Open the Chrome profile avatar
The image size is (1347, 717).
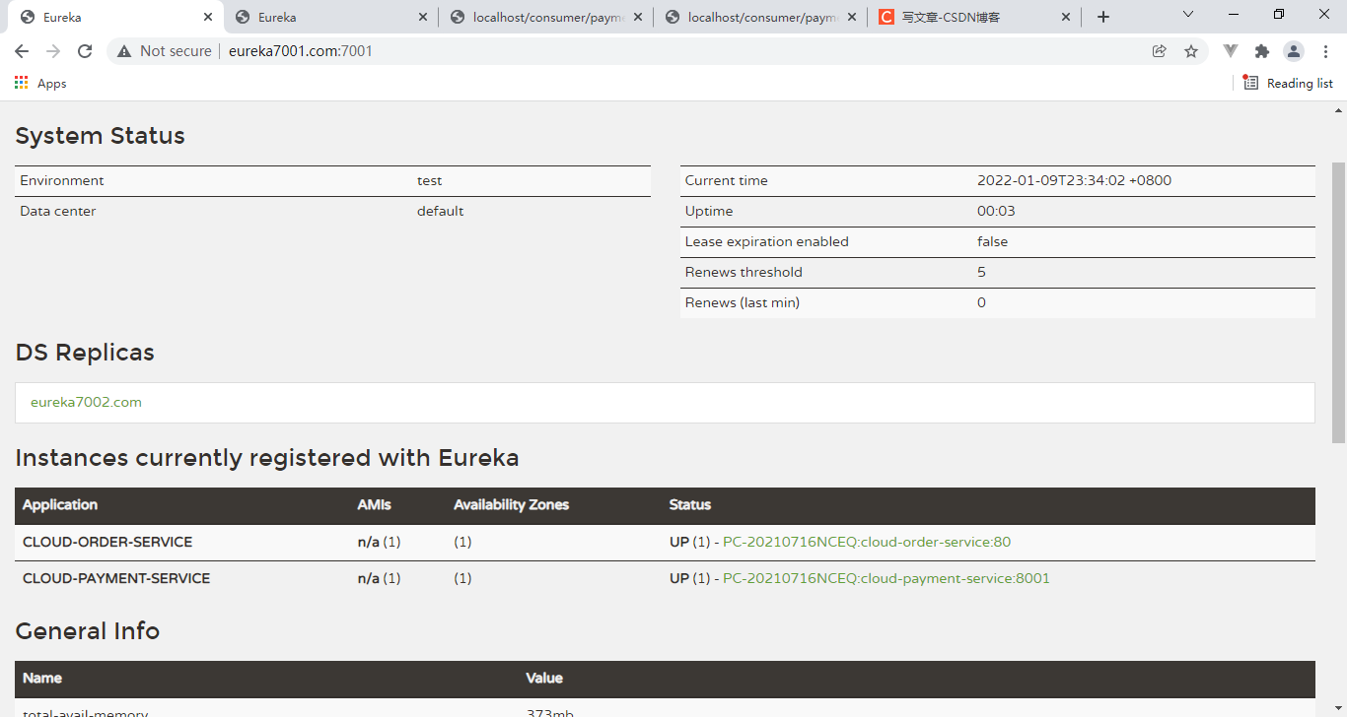point(1294,51)
